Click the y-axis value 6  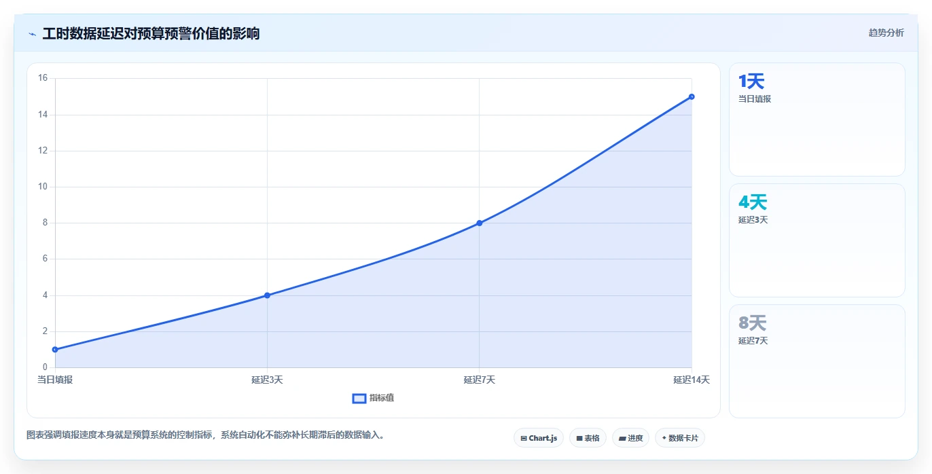pyautogui.click(x=45, y=259)
